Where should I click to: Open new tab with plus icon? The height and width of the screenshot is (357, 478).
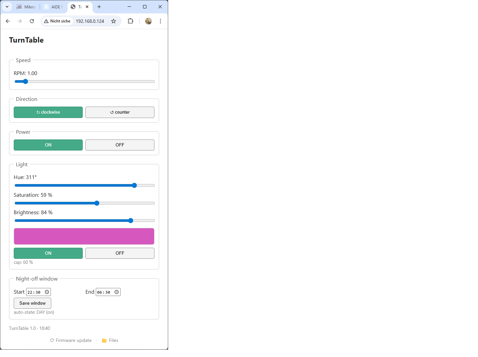click(x=99, y=7)
